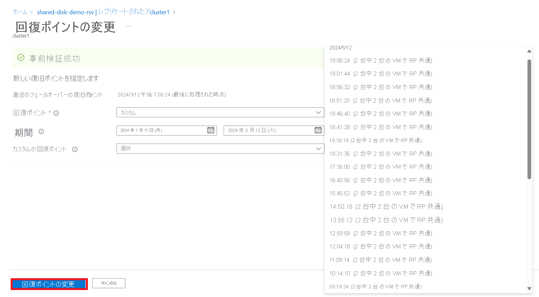539x297 pixels.
Task: Open calendar for end date 3月12日
Action: 318,130
